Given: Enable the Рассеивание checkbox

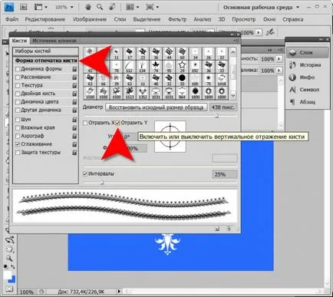Looking at the screenshot, I should [x=18, y=77].
